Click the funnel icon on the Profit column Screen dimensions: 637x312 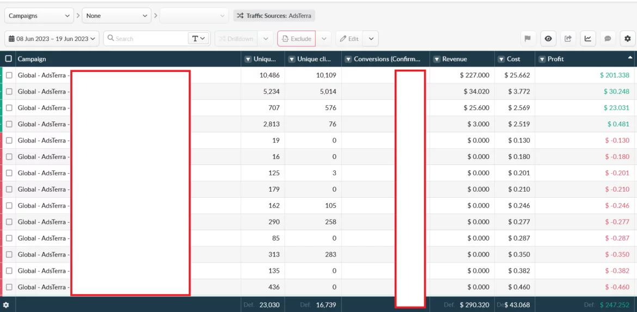point(542,59)
